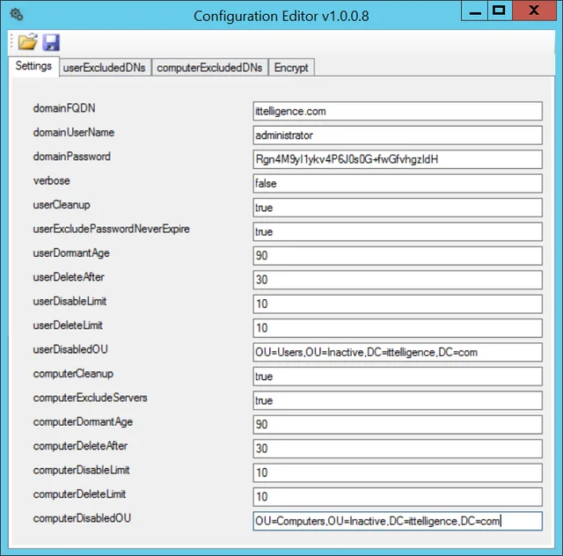This screenshot has width=563, height=556.
Task: Click the computerExcludeServers label
Action: [x=90, y=398]
